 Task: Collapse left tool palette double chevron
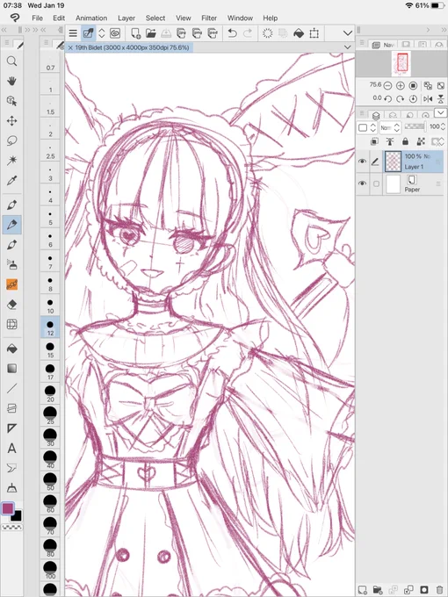(4, 30)
